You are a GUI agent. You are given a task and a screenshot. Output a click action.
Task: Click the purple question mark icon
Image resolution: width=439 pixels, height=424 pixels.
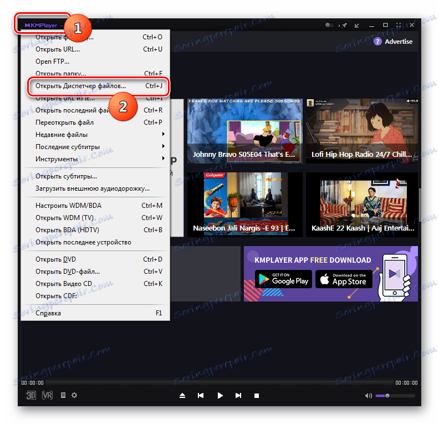tap(377, 42)
